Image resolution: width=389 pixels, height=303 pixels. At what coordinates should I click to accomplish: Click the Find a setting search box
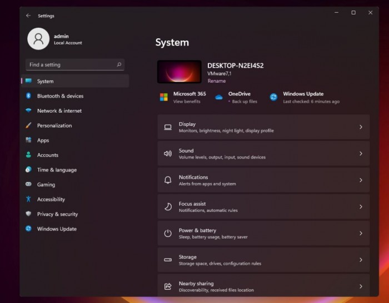71,65
